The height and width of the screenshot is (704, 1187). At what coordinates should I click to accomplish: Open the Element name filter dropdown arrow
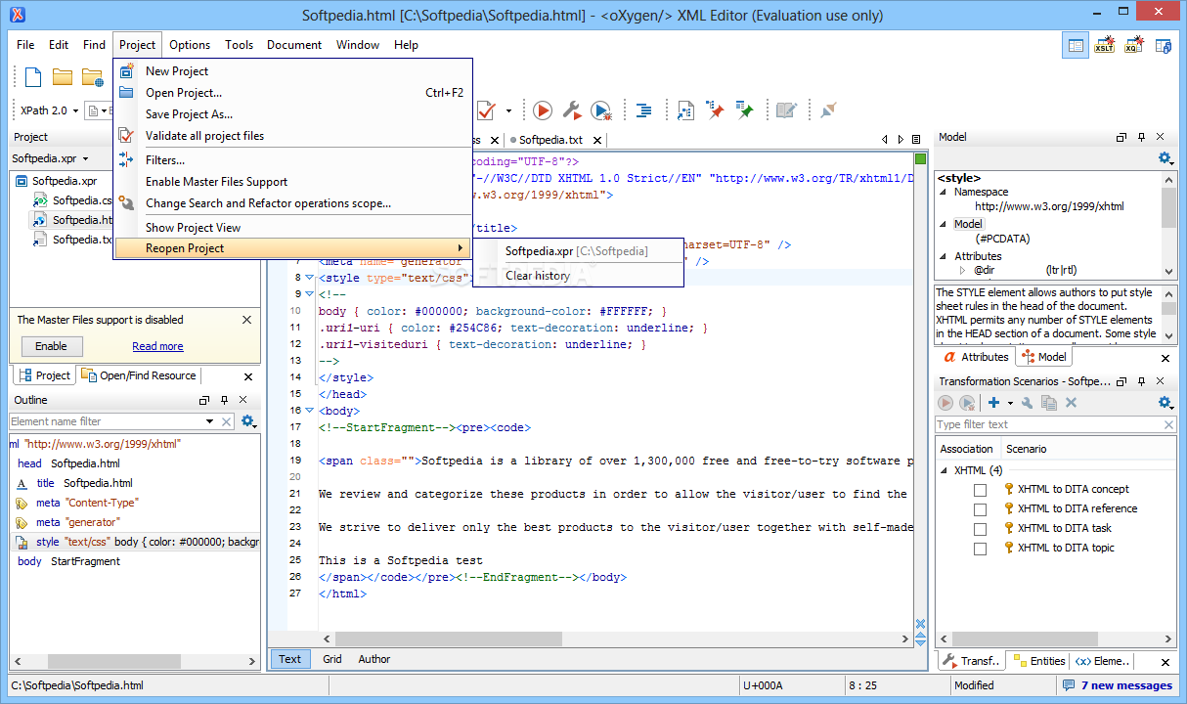click(x=209, y=421)
